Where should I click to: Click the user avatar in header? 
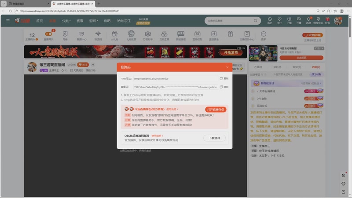click(338, 21)
